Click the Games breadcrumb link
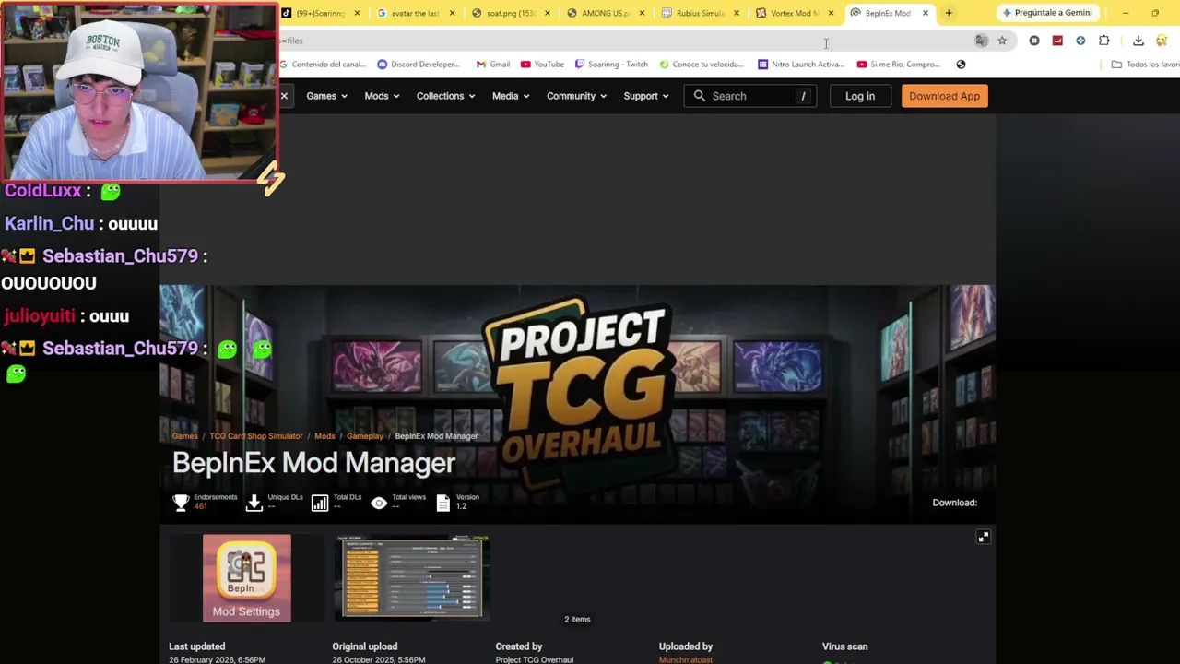The width and height of the screenshot is (1180, 664). 184,436
